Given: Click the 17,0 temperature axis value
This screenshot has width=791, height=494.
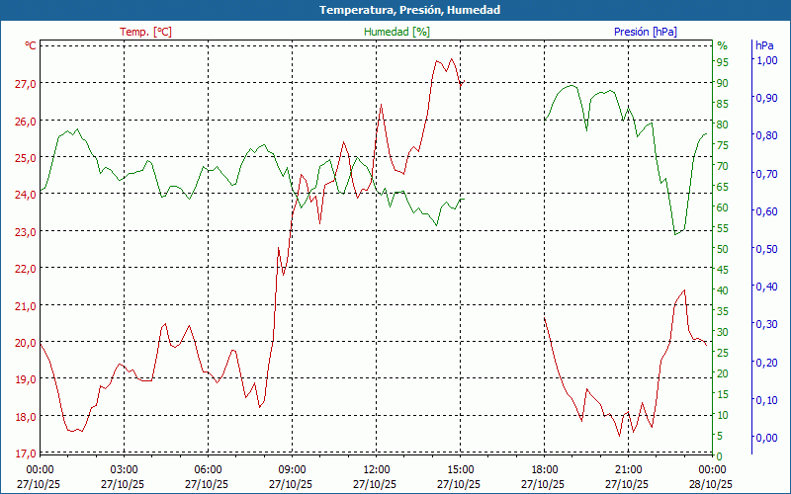Looking at the screenshot, I should tap(26, 453).
